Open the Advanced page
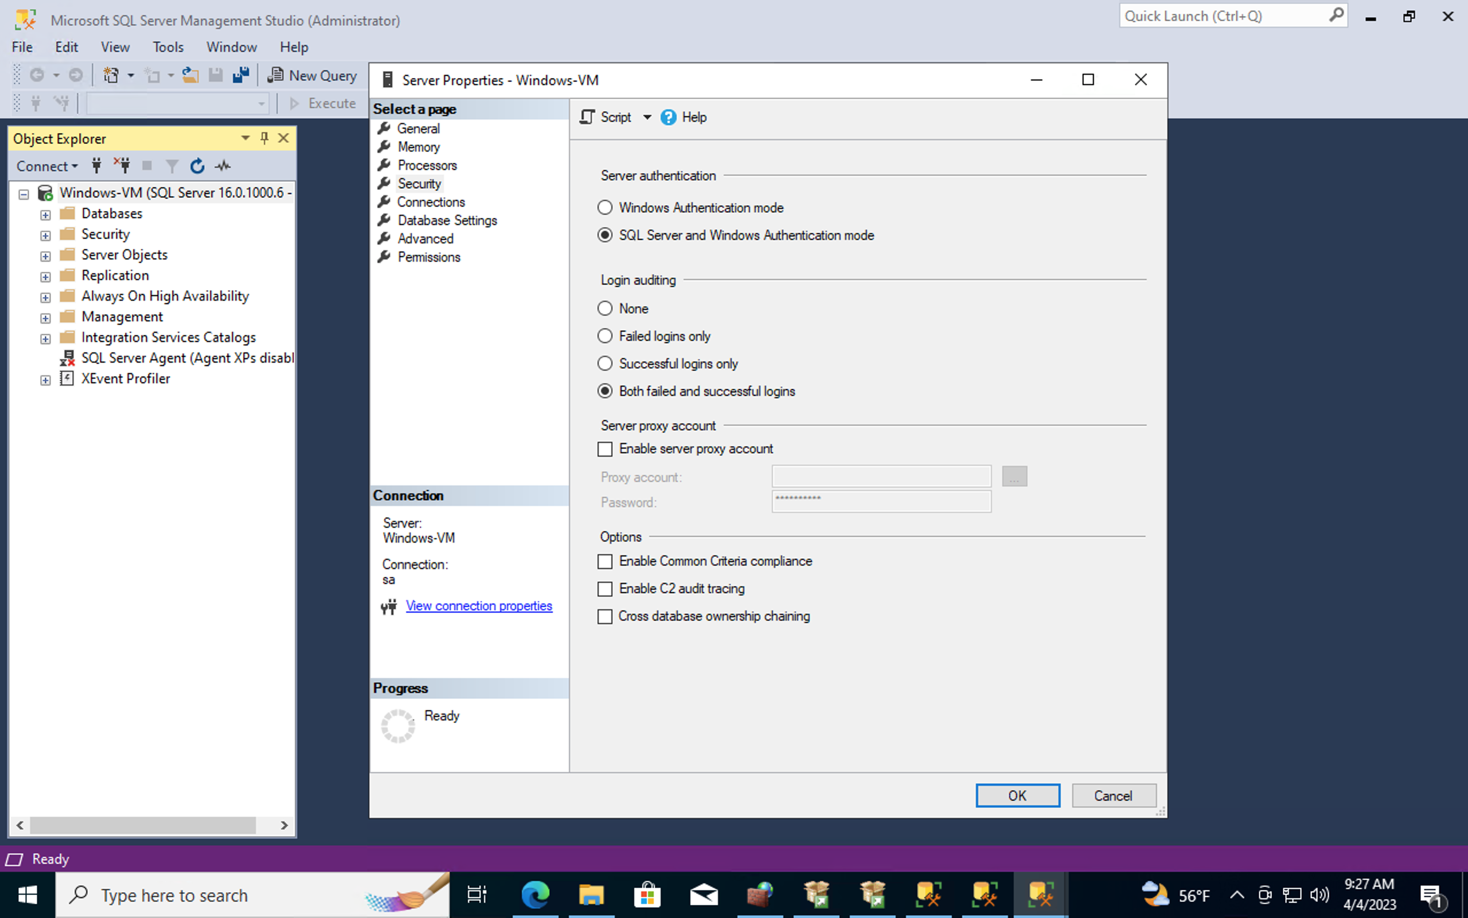1468x918 pixels. (425, 239)
